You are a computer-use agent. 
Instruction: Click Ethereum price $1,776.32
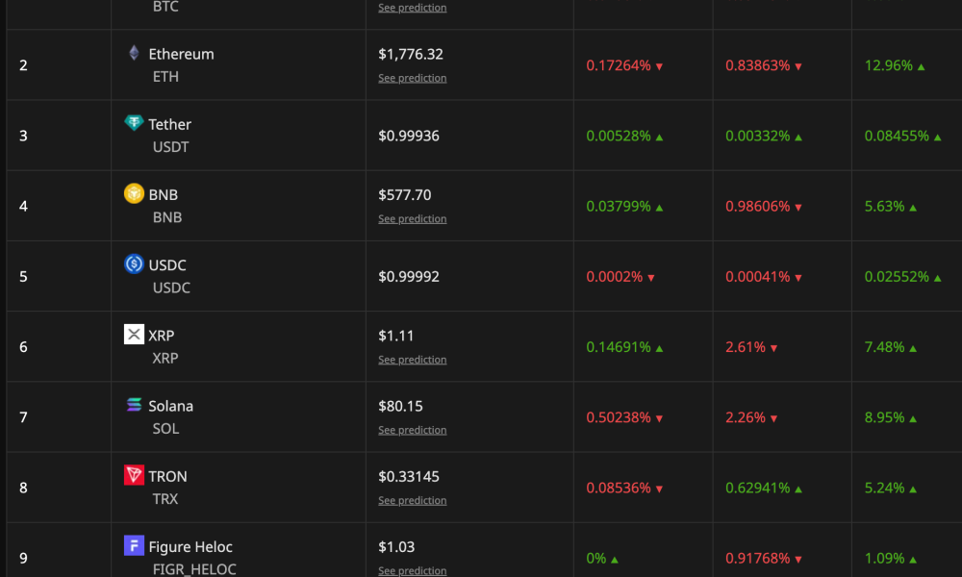coord(411,54)
